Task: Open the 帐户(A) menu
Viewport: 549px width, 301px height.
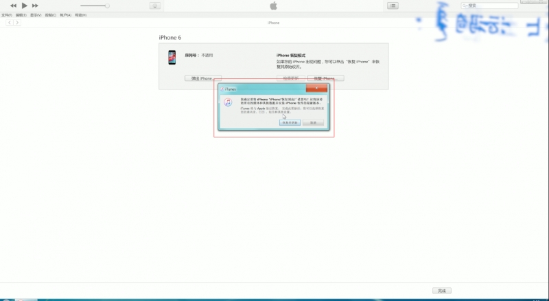Action: pos(65,15)
